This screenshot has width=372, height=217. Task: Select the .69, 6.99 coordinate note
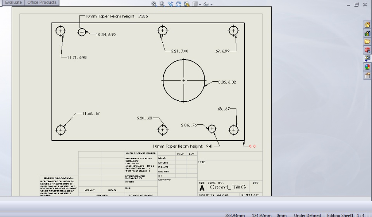pos(222,51)
